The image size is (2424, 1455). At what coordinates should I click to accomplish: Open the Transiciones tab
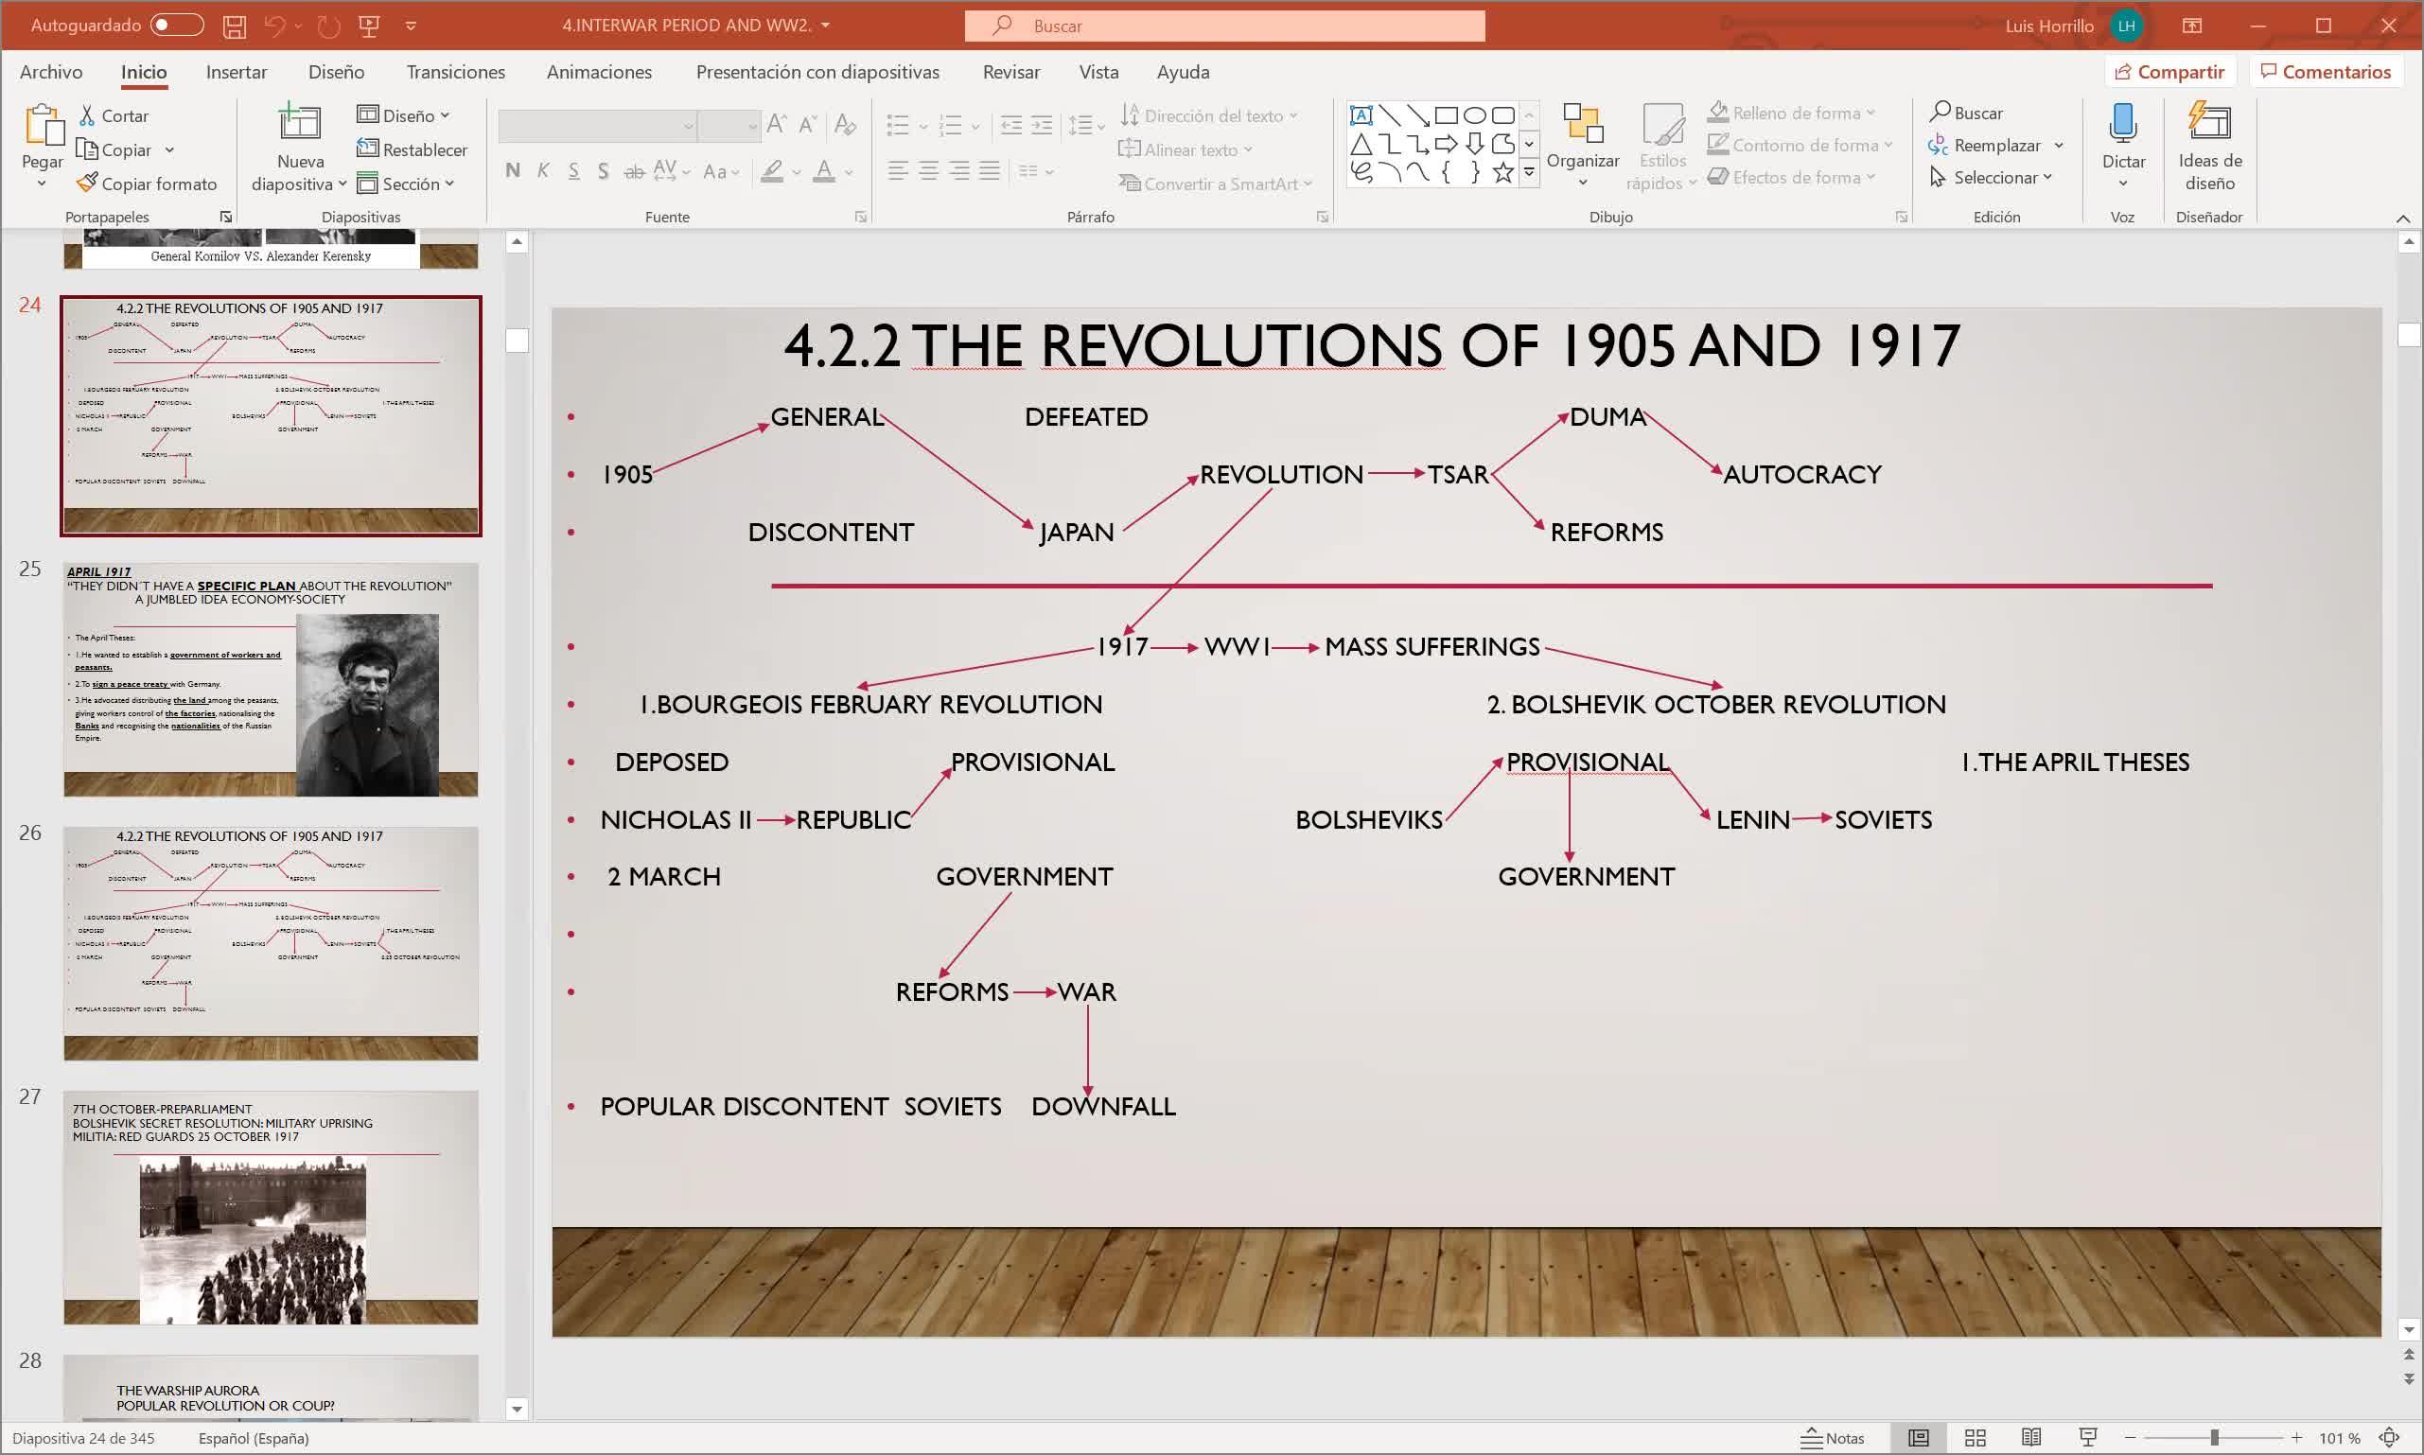[455, 72]
